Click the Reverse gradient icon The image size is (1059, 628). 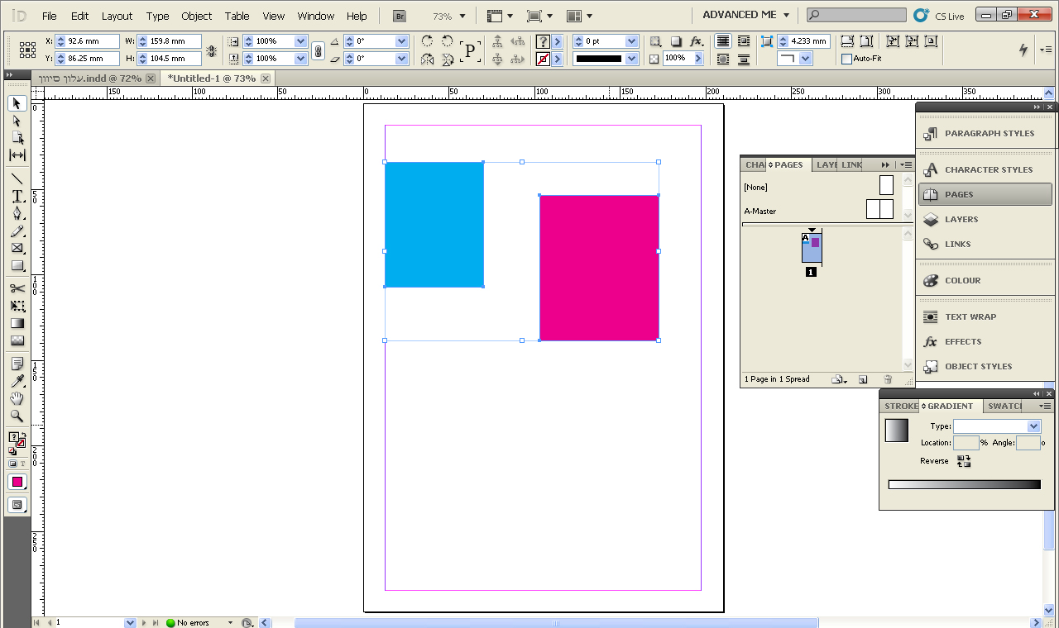pos(964,461)
